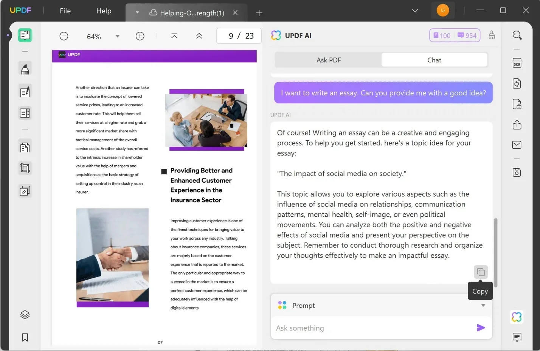Click the meeting photo in the PDF
This screenshot has width=540, height=351.
point(206,120)
